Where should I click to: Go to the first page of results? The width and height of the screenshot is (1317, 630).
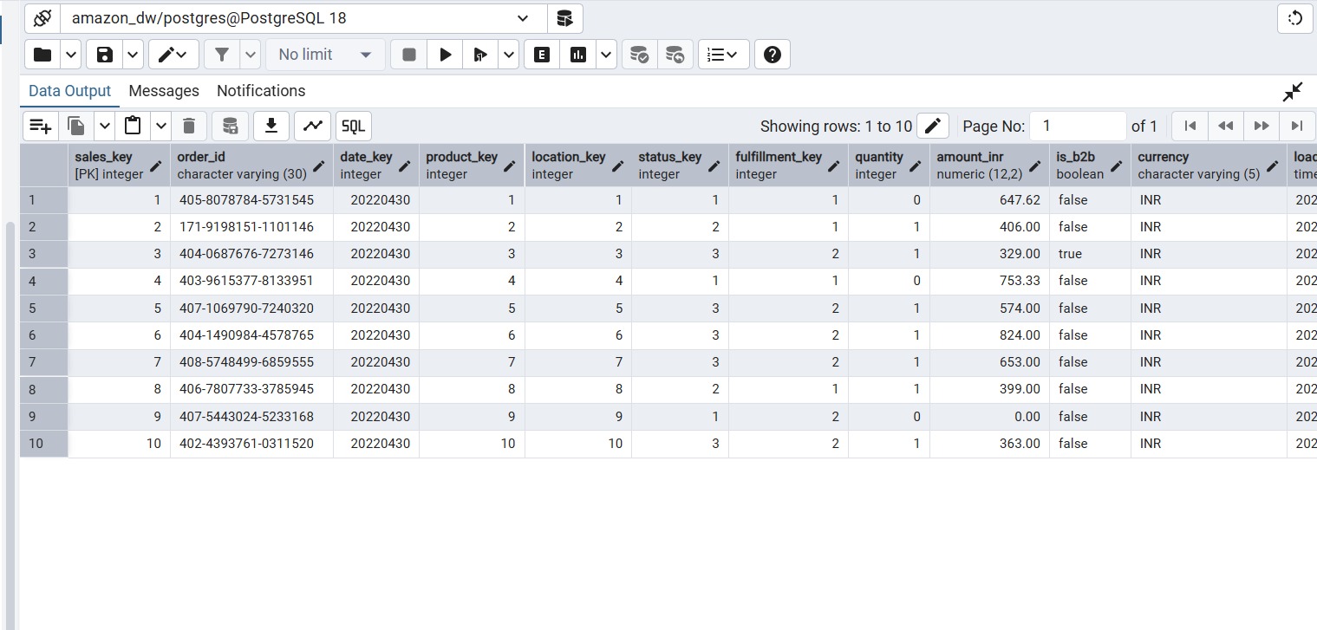pyautogui.click(x=1190, y=126)
